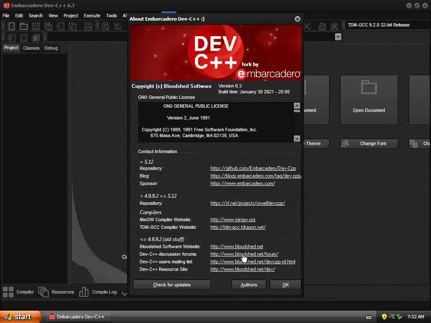Click the Resources stacked-pages icon
431x323 pixels.
coord(43,292)
